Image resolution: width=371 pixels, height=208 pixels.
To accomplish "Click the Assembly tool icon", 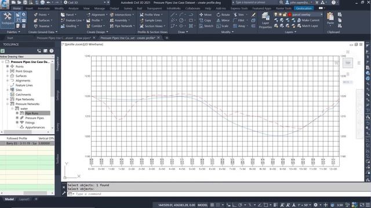I will [x=112, y=21].
